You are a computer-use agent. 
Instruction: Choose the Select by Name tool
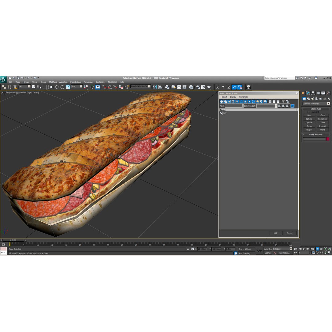point(39,87)
